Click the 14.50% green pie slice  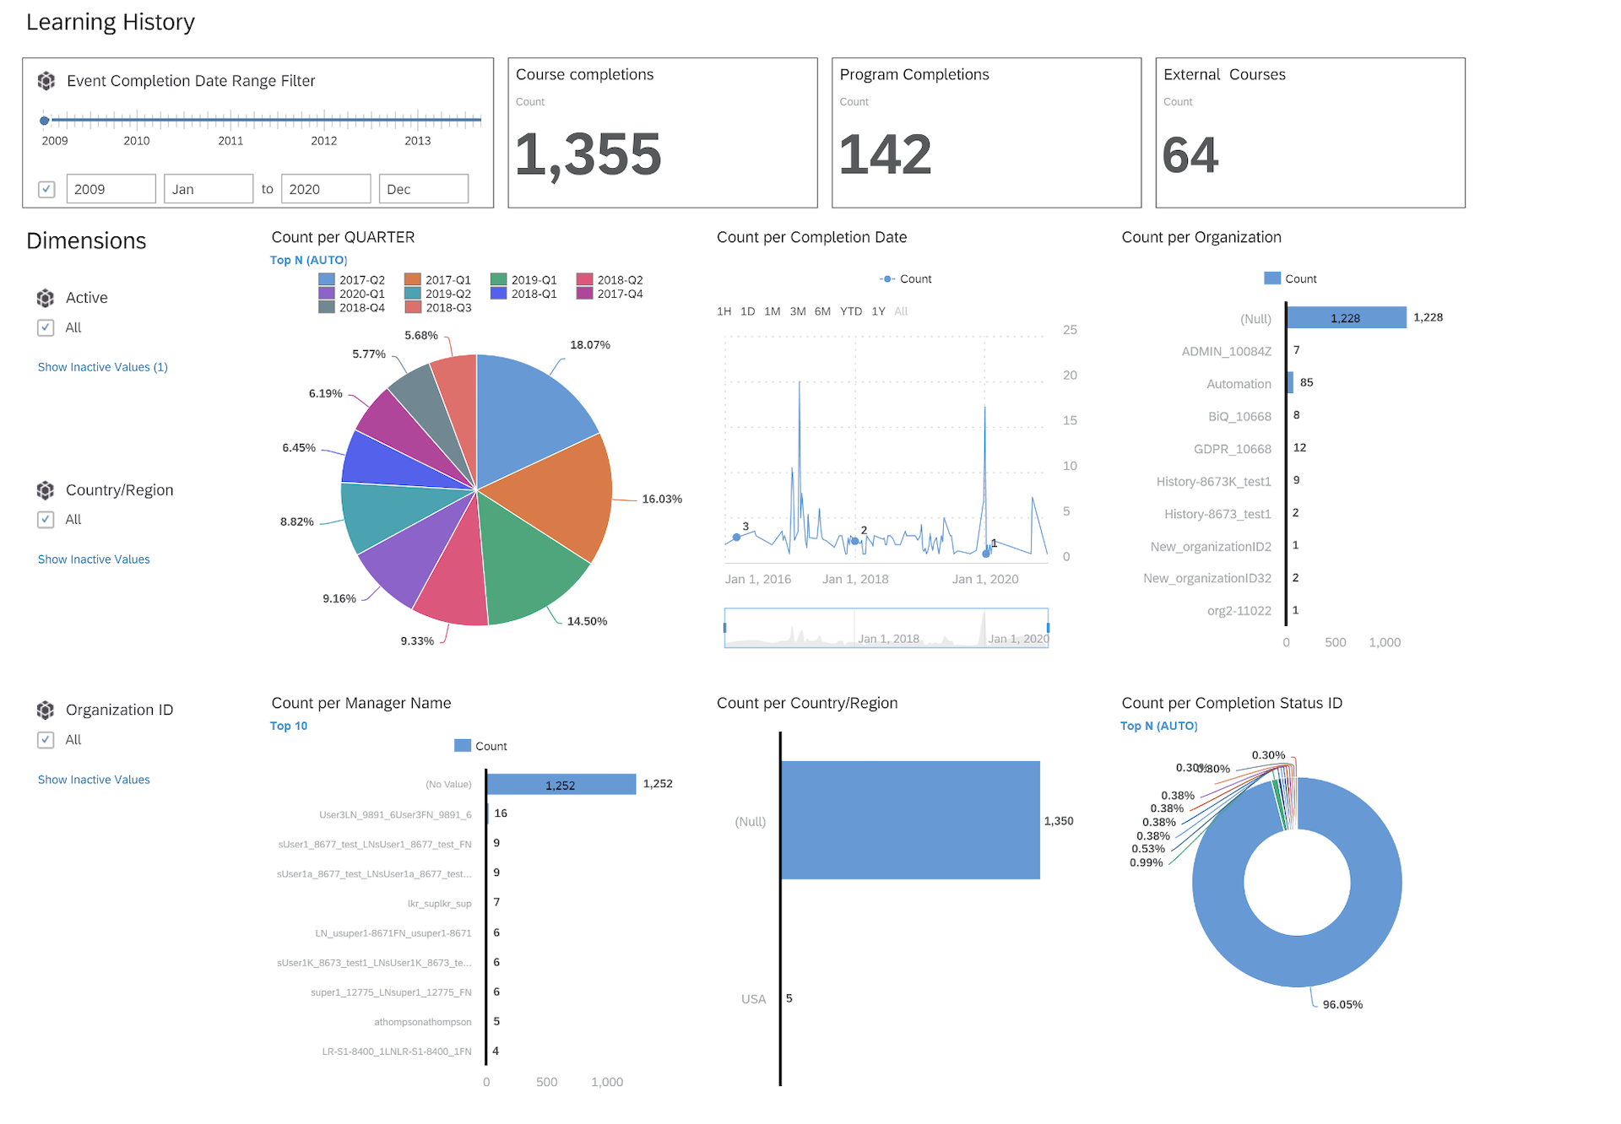pyautogui.click(x=525, y=565)
